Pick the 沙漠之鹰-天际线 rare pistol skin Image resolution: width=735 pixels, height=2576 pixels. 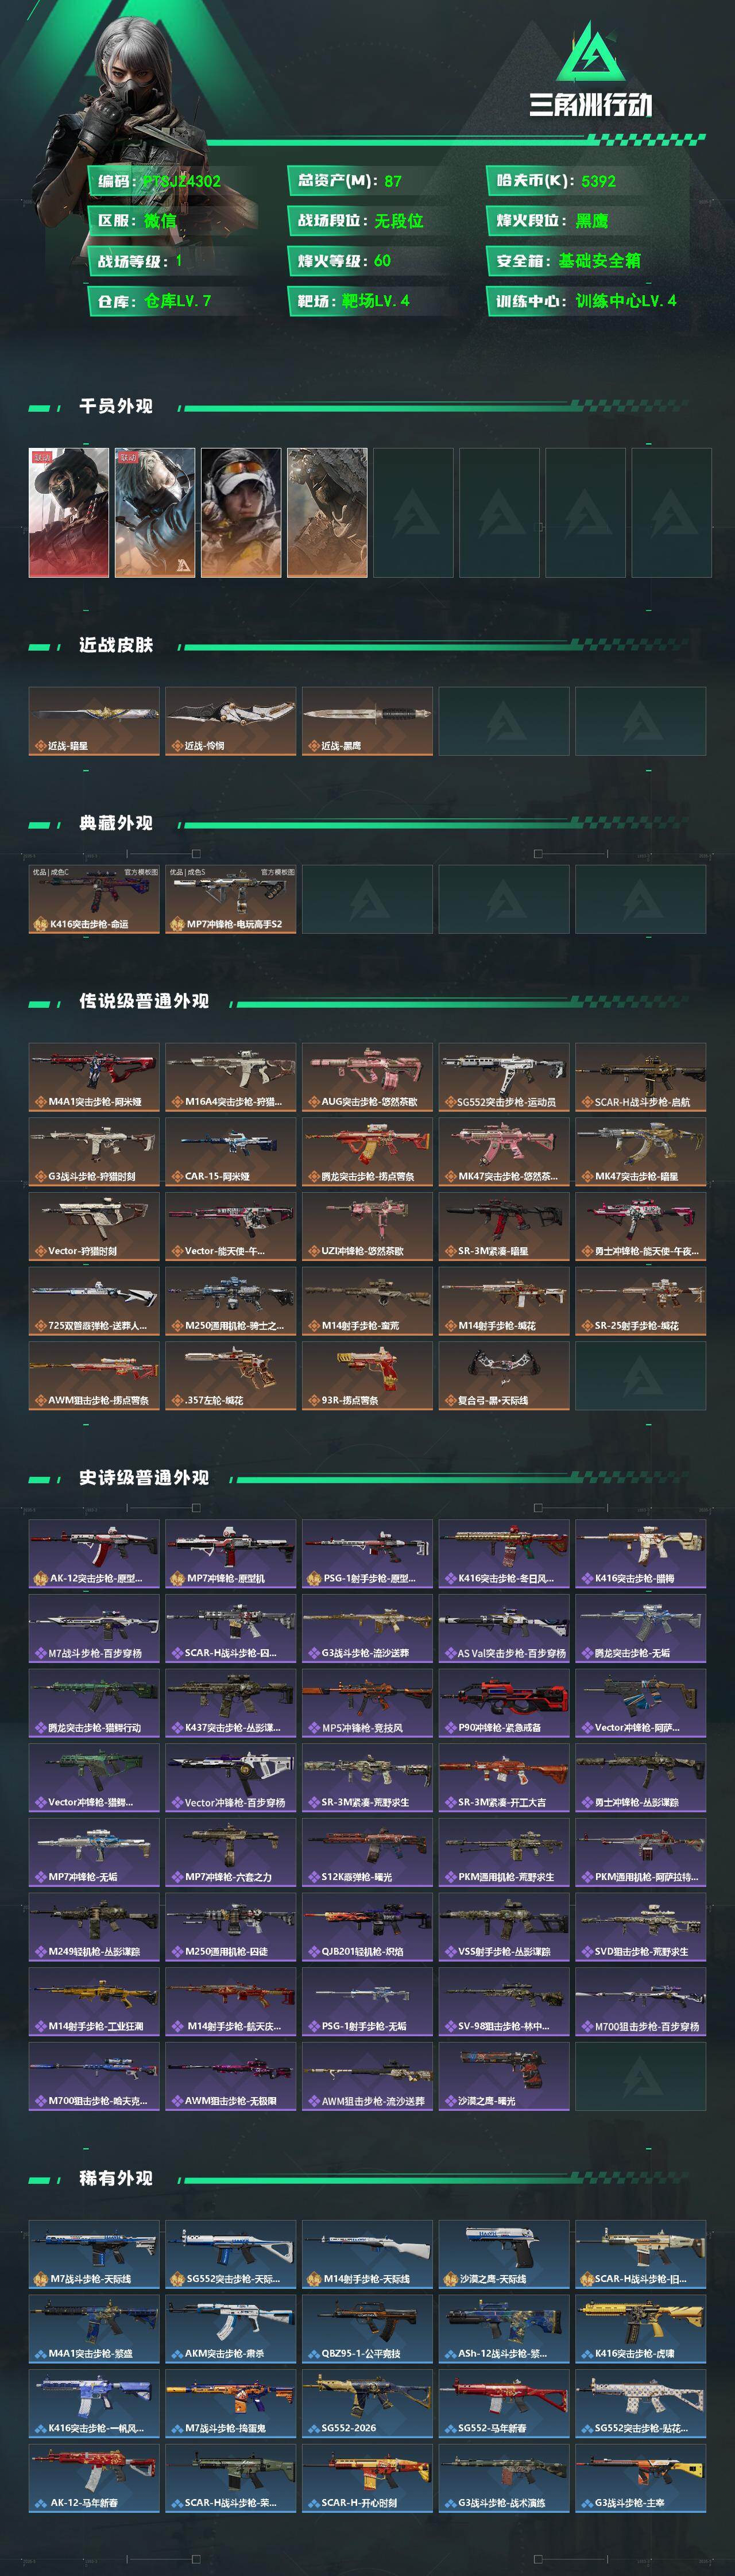pyautogui.click(x=504, y=2254)
